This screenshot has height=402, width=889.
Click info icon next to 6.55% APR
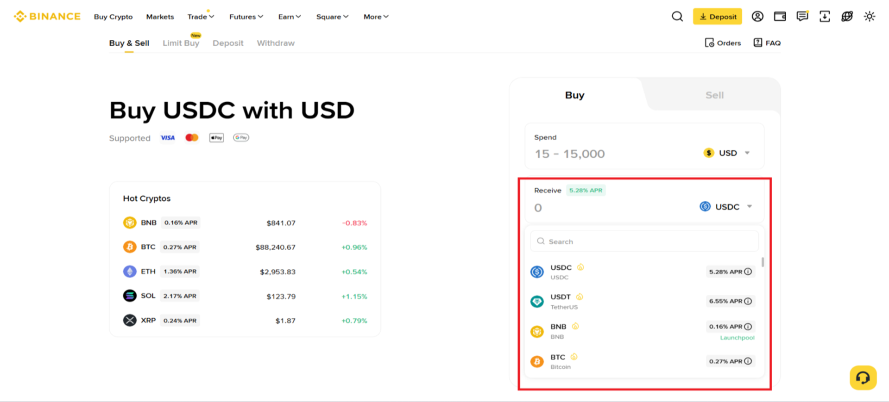(748, 301)
